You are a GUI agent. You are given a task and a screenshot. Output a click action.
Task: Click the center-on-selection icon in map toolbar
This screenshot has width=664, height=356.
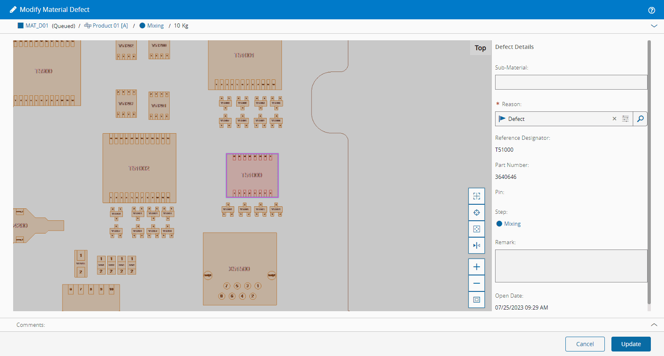477,229
